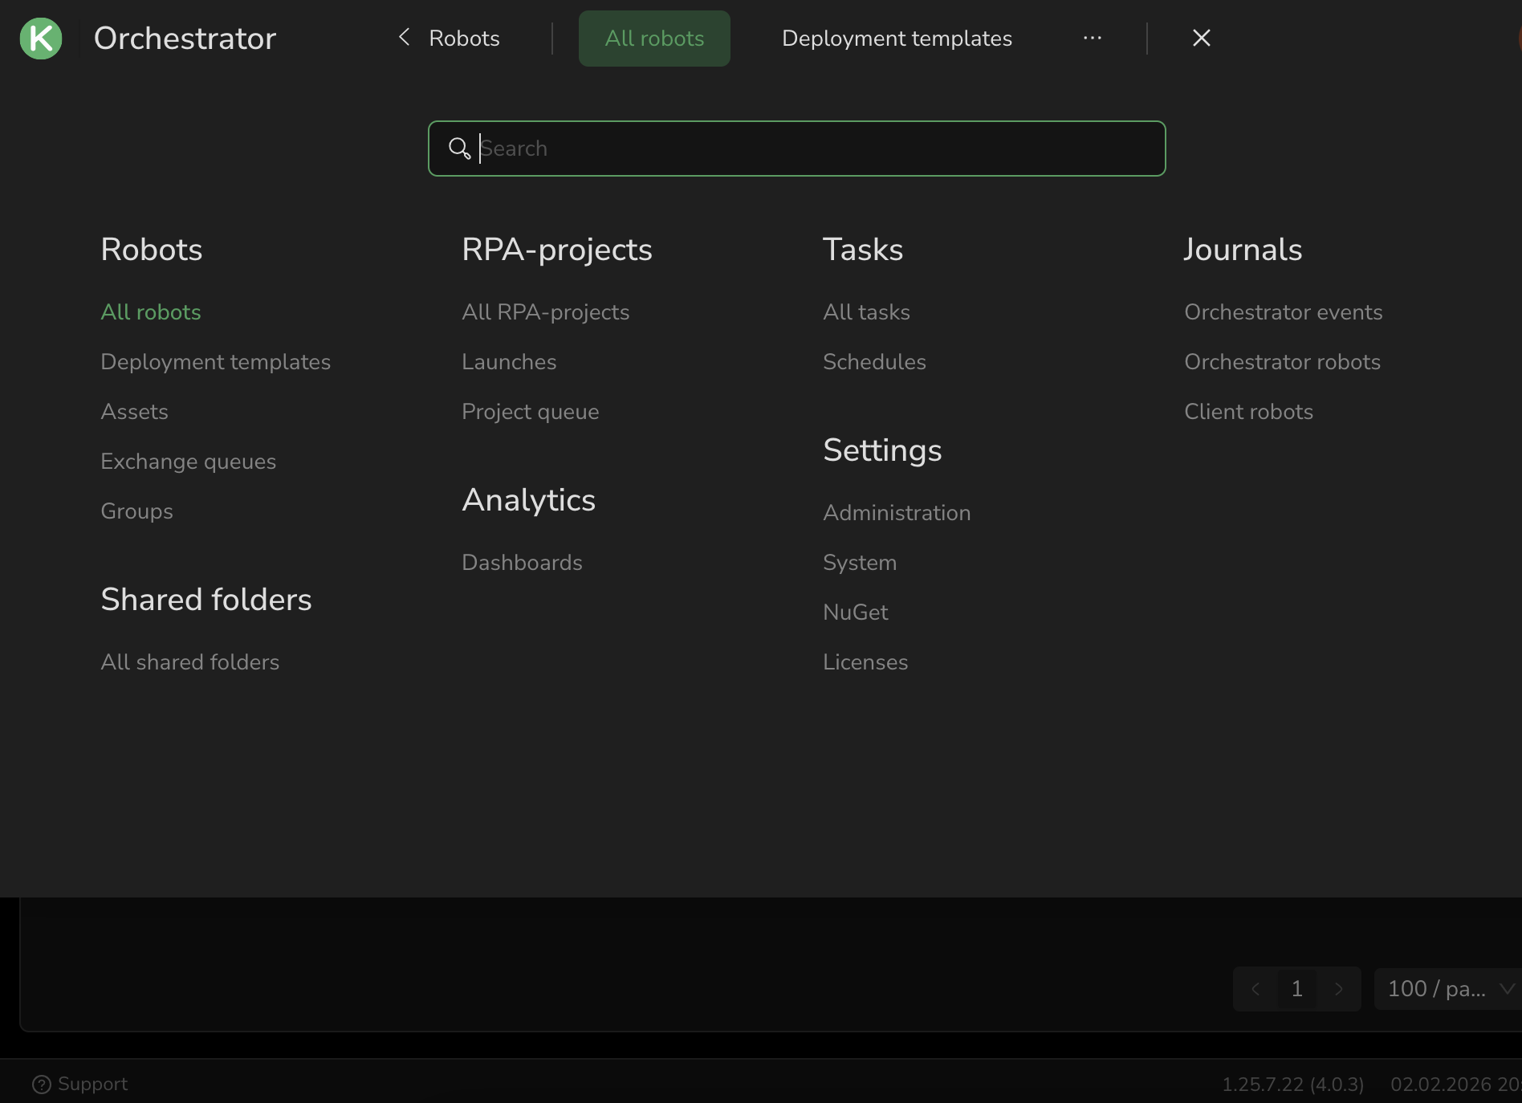Click the back chevron beside Robots
The width and height of the screenshot is (1522, 1103).
tap(405, 38)
